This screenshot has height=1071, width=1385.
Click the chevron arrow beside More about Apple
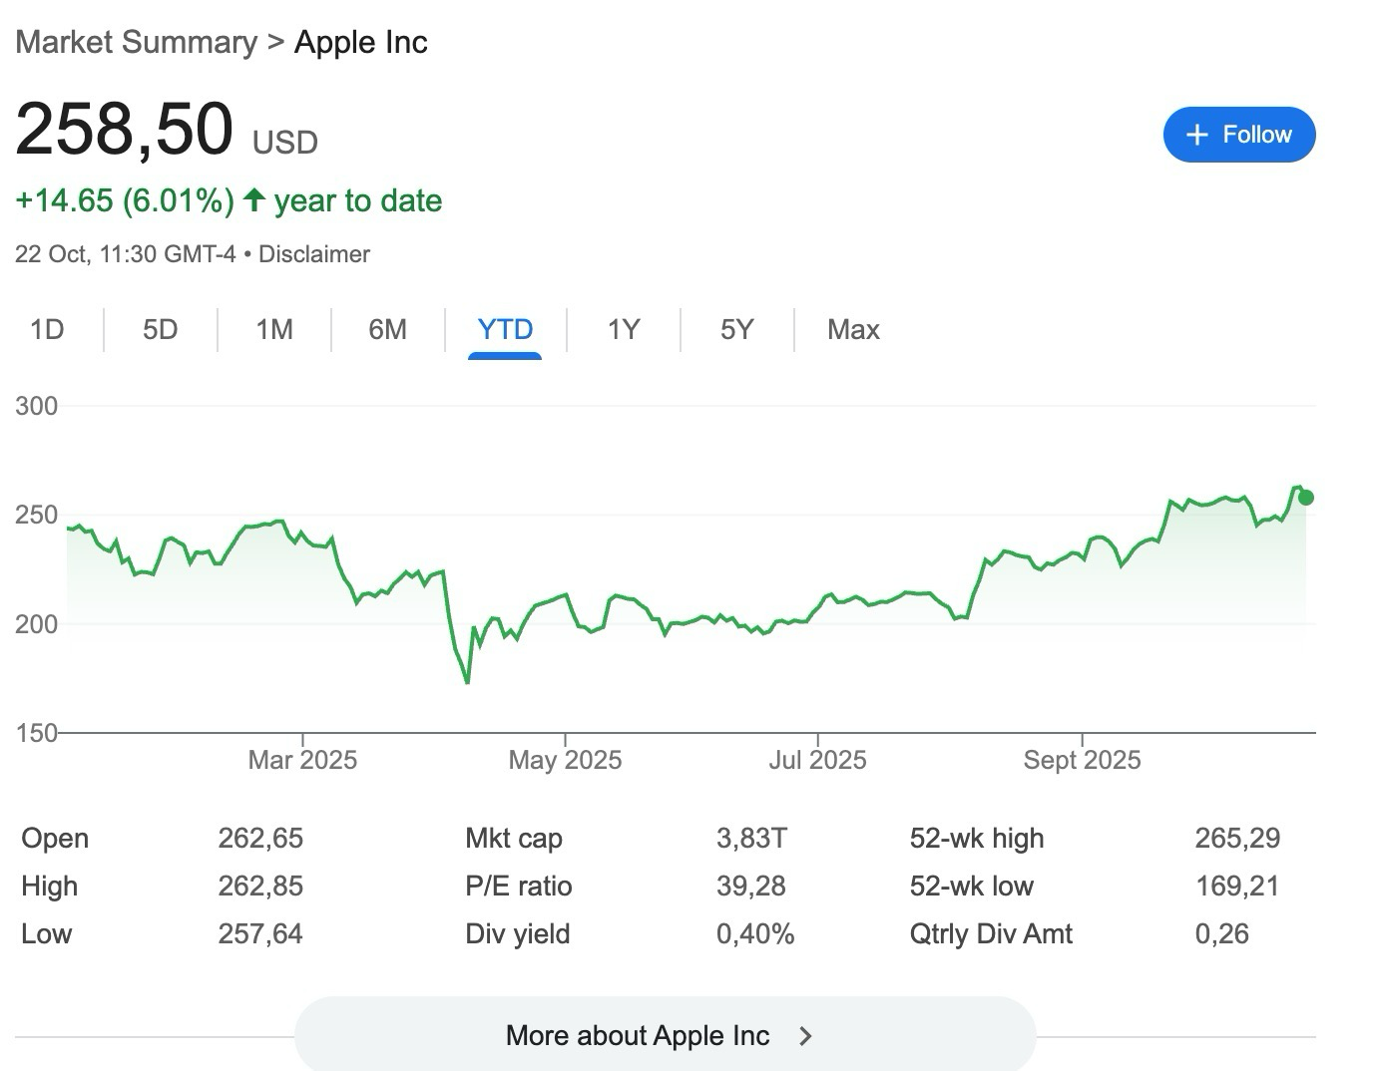tap(805, 1036)
